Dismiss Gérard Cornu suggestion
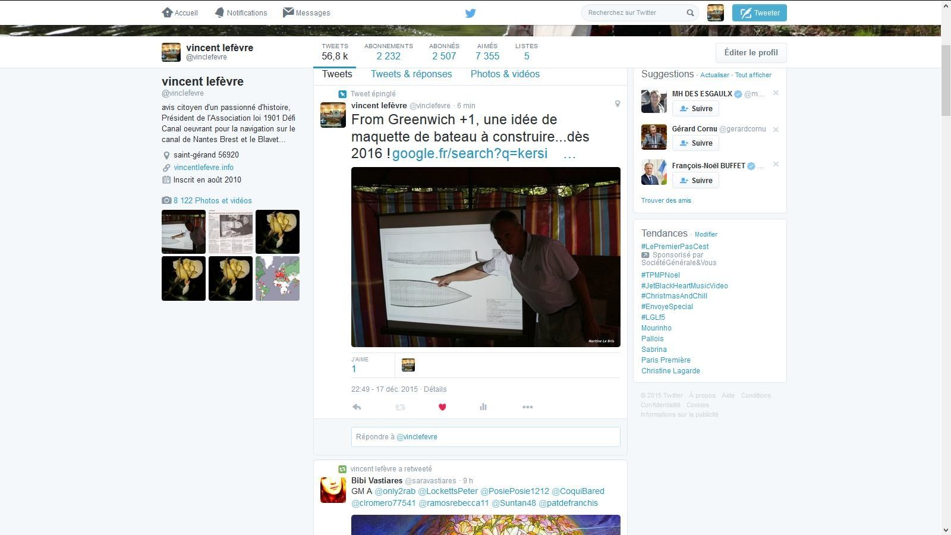Screen dimensions: 951x535 (x=776, y=130)
